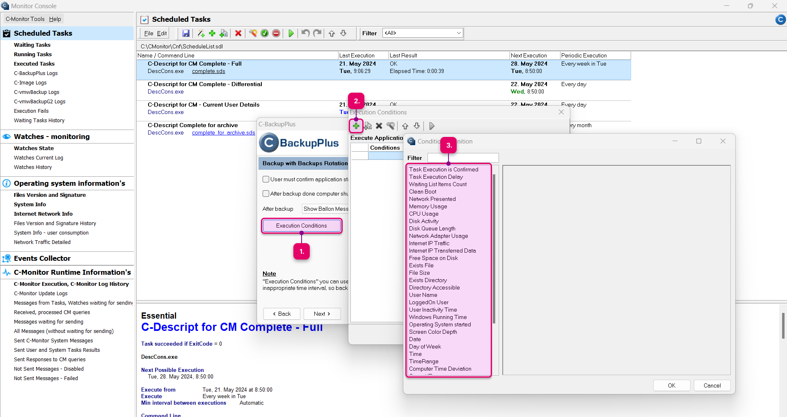Open the Filter <All> dropdown
The width and height of the screenshot is (787, 417).
click(423, 33)
